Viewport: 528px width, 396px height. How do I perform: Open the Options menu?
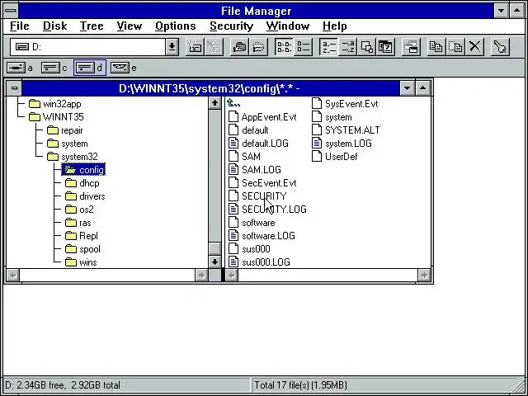click(176, 26)
